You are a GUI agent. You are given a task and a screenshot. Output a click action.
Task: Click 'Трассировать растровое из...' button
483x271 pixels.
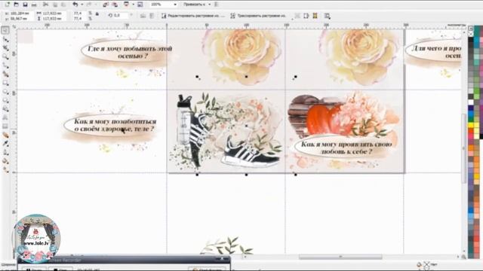click(x=258, y=16)
